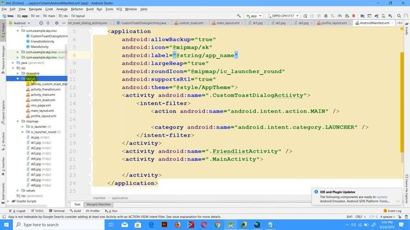Expand the values folder
This screenshot has height=230, width=410.
pyautogui.click(x=18, y=190)
